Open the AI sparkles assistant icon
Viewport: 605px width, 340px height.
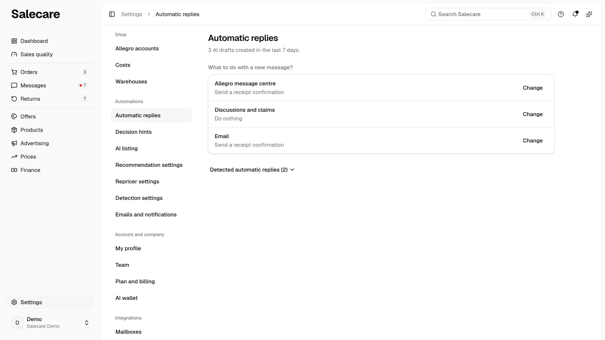(x=589, y=14)
